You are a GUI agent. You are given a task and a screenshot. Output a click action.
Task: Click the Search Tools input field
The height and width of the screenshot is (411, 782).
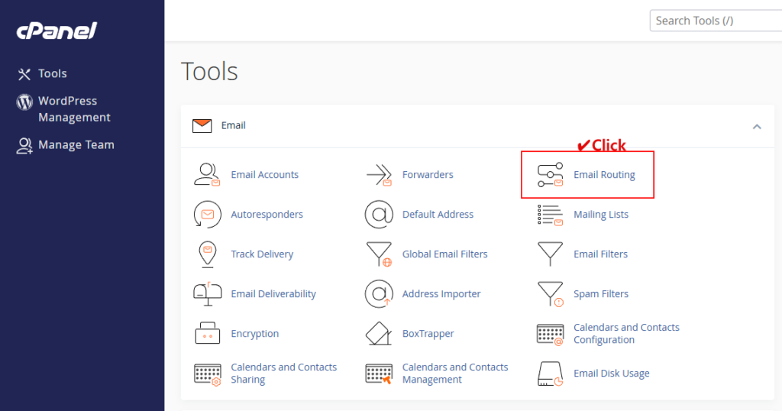click(715, 21)
